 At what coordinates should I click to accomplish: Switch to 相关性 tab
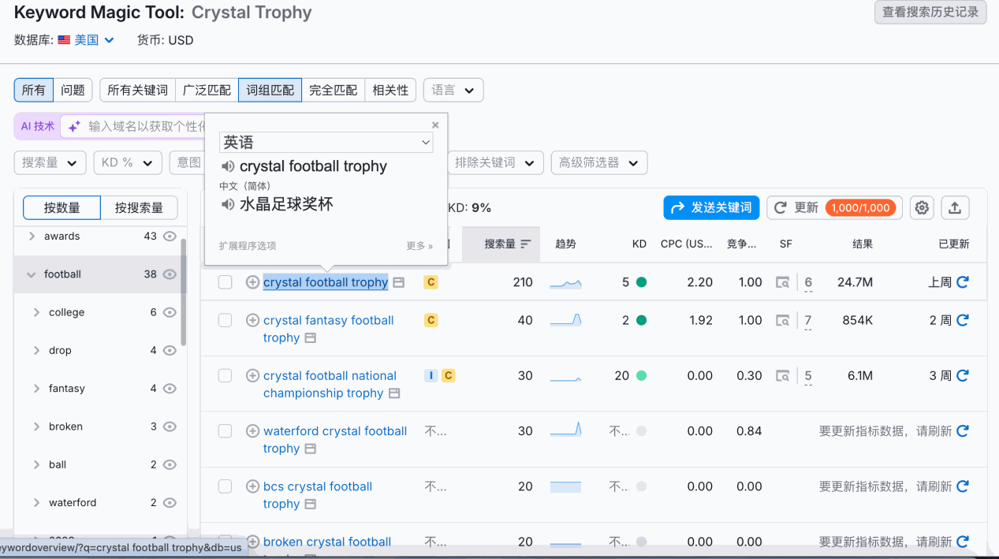pyautogui.click(x=390, y=90)
